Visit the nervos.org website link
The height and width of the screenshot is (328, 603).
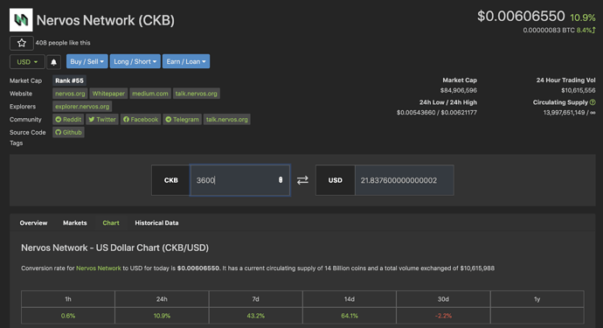[x=70, y=94]
